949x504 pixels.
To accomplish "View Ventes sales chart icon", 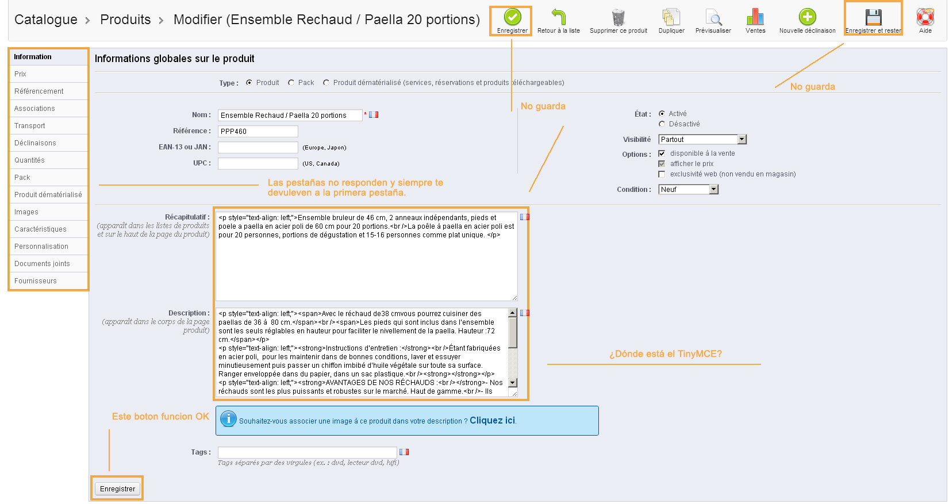I will click(x=755, y=17).
